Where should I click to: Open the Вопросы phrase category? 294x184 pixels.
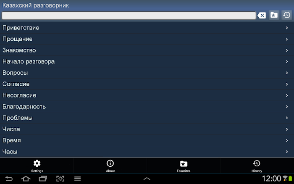click(147, 73)
